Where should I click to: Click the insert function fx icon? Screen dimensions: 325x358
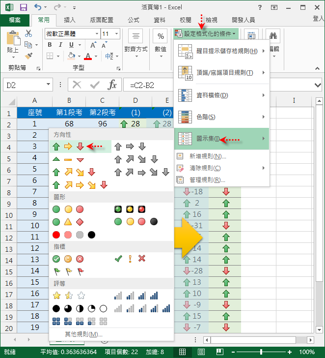pyautogui.click(x=112, y=85)
